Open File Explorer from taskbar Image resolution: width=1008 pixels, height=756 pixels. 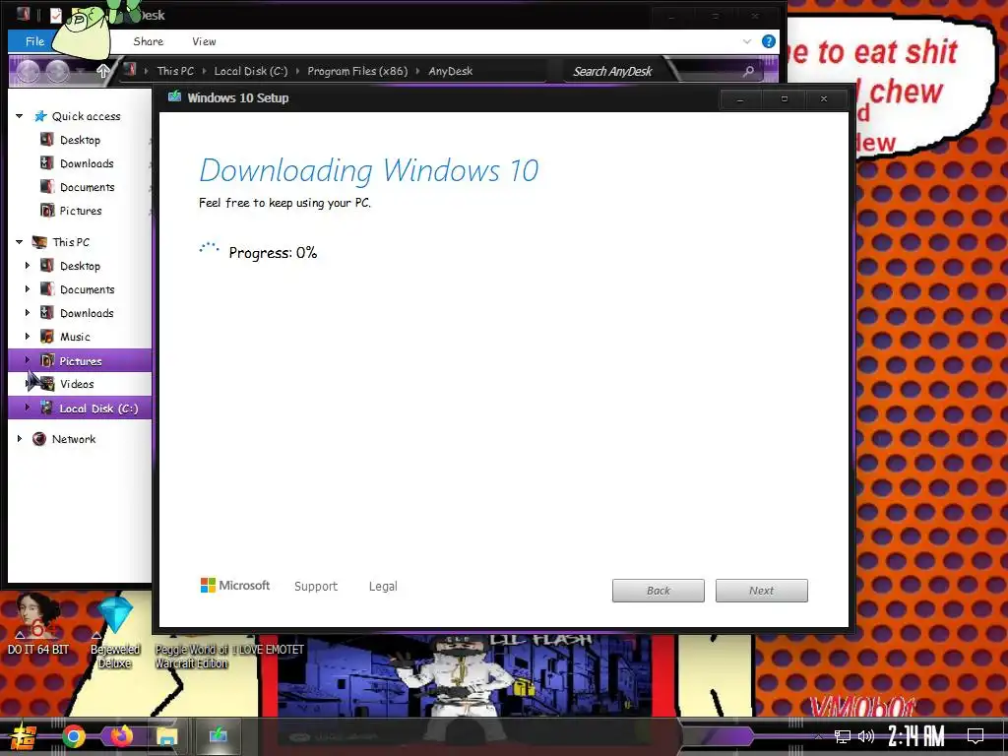click(167, 736)
